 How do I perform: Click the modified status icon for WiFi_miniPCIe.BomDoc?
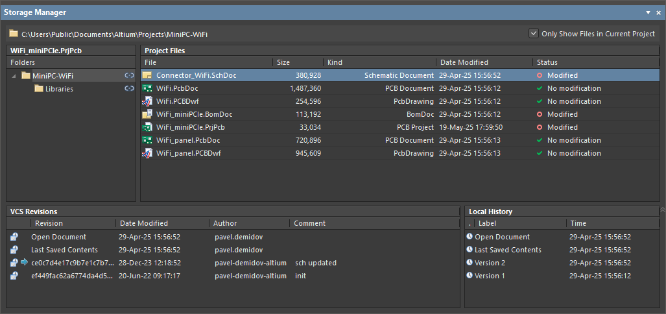click(539, 114)
